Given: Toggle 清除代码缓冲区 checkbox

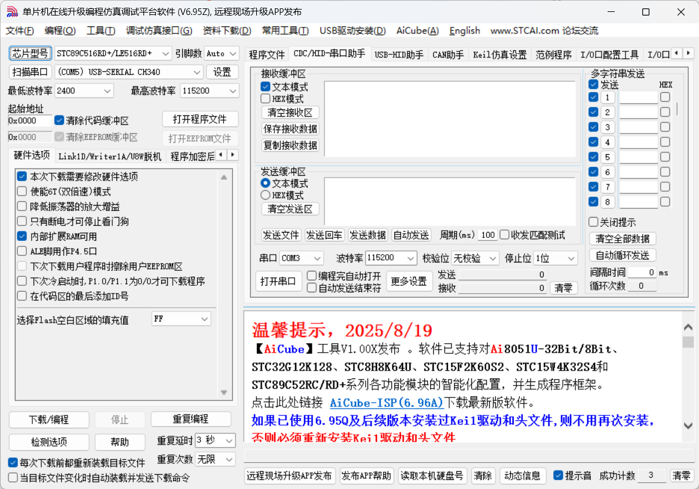Looking at the screenshot, I should pos(59,121).
